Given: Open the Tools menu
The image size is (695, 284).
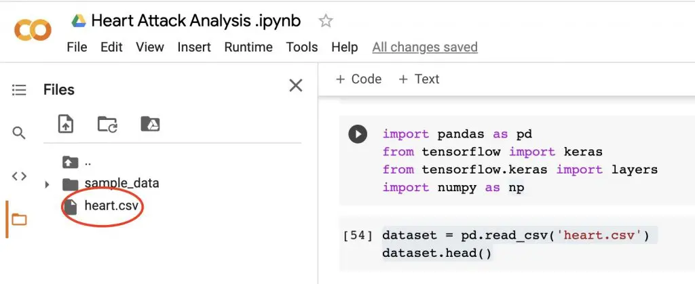Looking at the screenshot, I should coord(302,47).
